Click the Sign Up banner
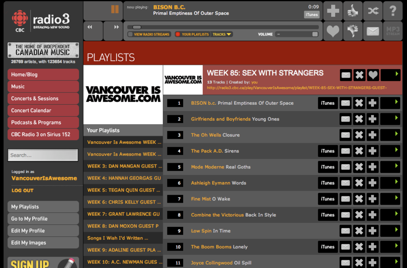The image size is (407, 268). click(x=43, y=262)
